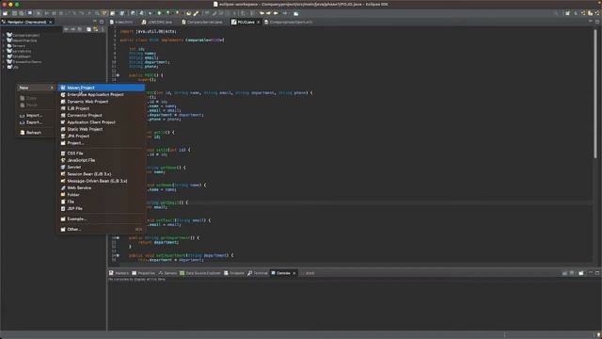
Task: Select Enterprise Application Project menu entry
Action: pyautogui.click(x=101, y=94)
